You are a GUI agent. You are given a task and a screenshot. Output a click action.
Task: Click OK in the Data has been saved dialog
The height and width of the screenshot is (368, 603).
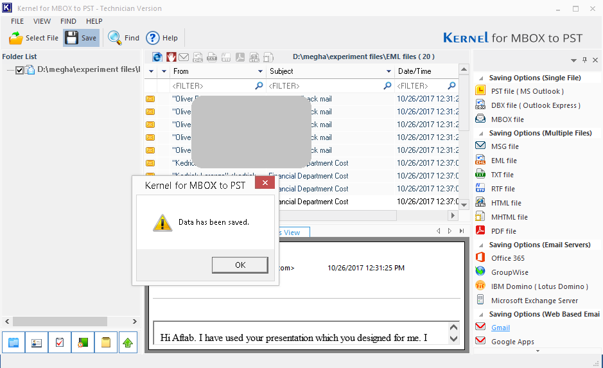pos(240,265)
